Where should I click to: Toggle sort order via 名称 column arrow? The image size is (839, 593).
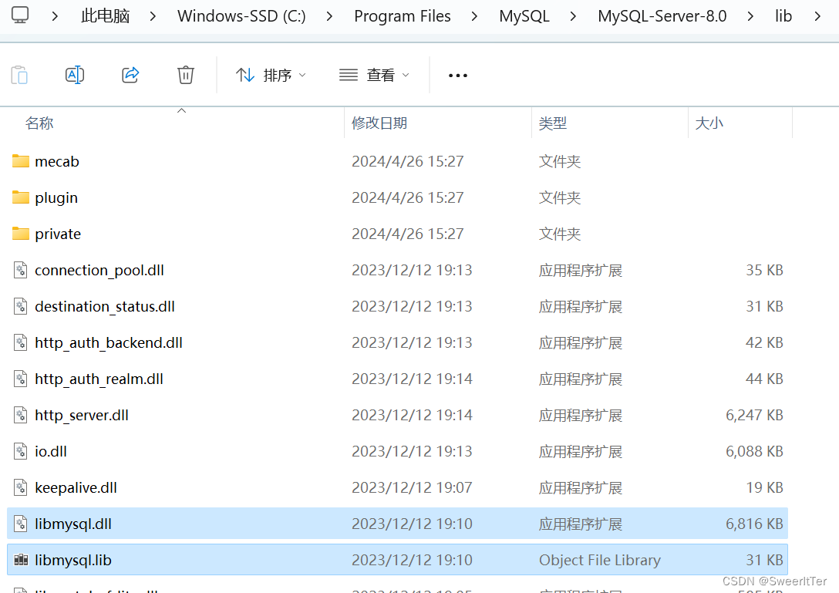tap(181, 110)
